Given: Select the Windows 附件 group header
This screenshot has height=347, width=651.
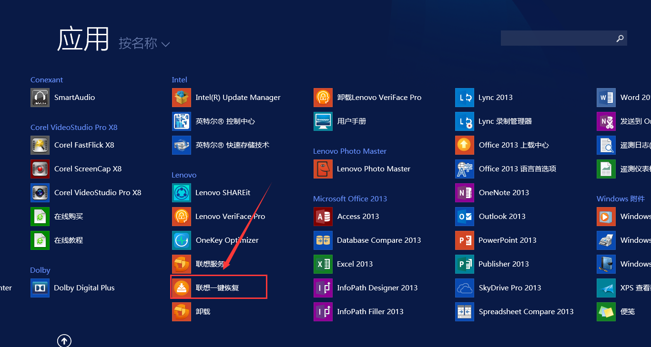Looking at the screenshot, I should (x=620, y=199).
